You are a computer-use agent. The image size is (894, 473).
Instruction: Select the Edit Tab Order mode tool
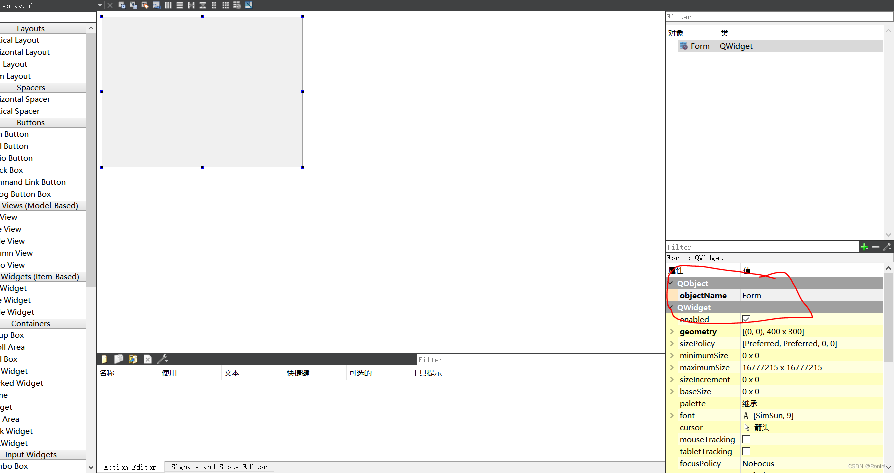[x=156, y=5]
